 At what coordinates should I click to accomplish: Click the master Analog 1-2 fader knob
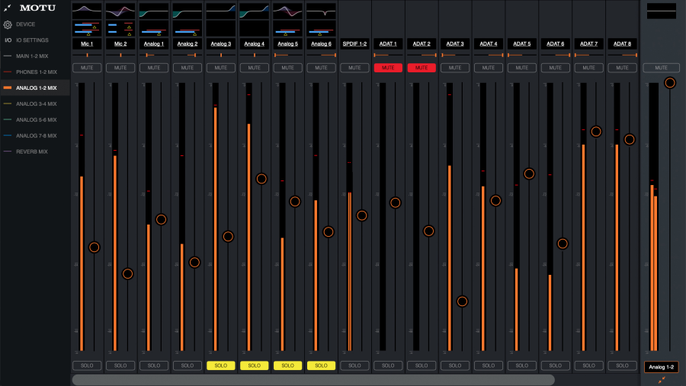tap(670, 83)
